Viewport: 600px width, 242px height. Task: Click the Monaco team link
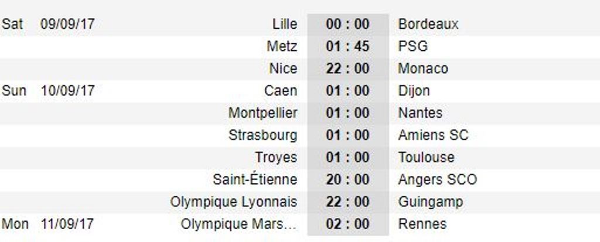[422, 69]
